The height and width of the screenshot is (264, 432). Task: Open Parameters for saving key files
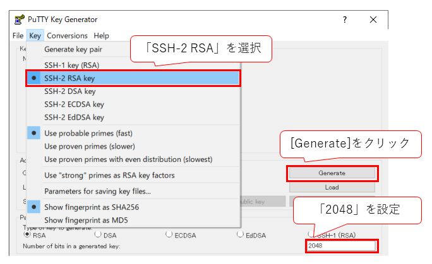tap(134, 191)
